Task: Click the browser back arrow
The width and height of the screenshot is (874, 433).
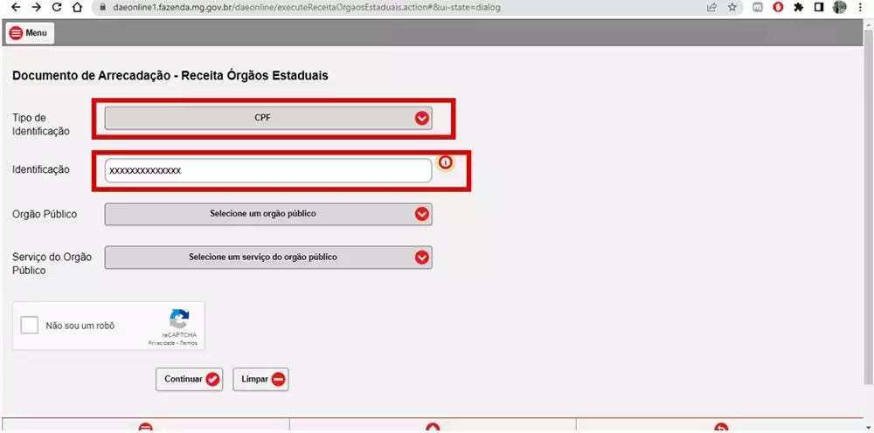Action: click(x=14, y=7)
